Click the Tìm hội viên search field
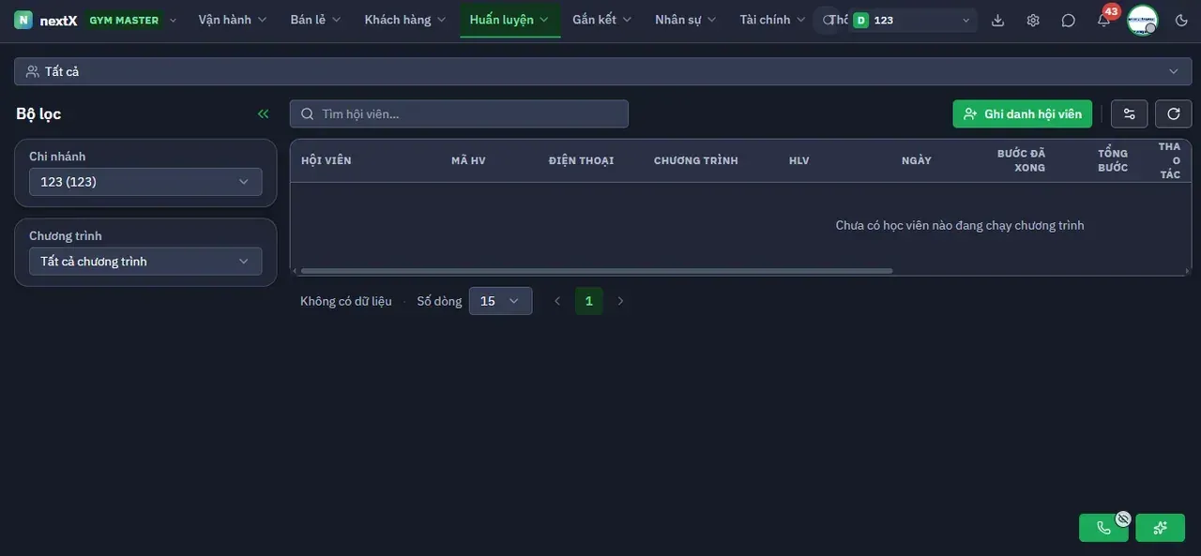This screenshot has width=1201, height=556. 459,113
